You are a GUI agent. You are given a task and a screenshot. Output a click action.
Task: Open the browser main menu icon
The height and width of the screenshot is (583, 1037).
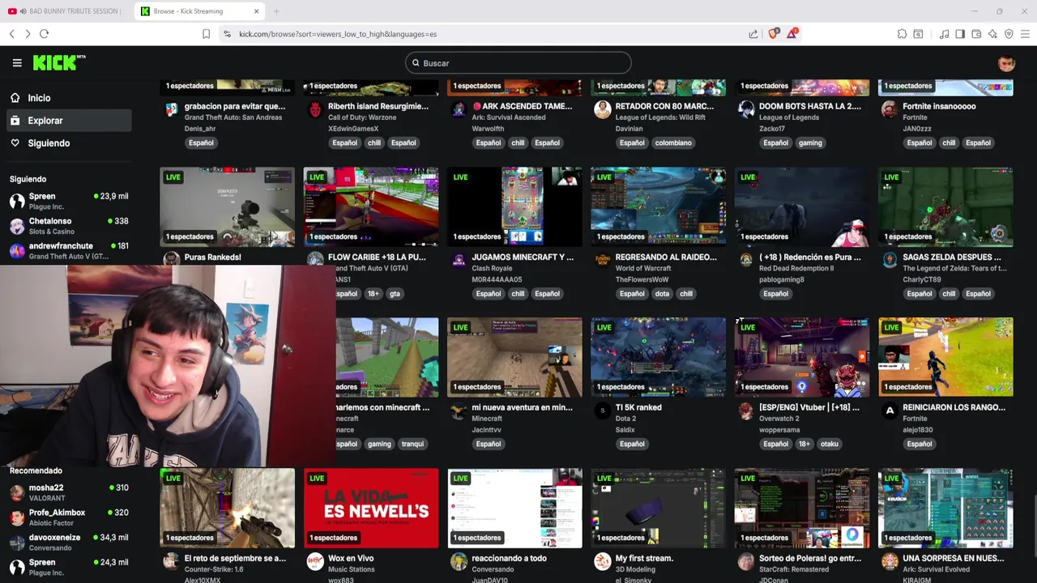pos(1025,34)
